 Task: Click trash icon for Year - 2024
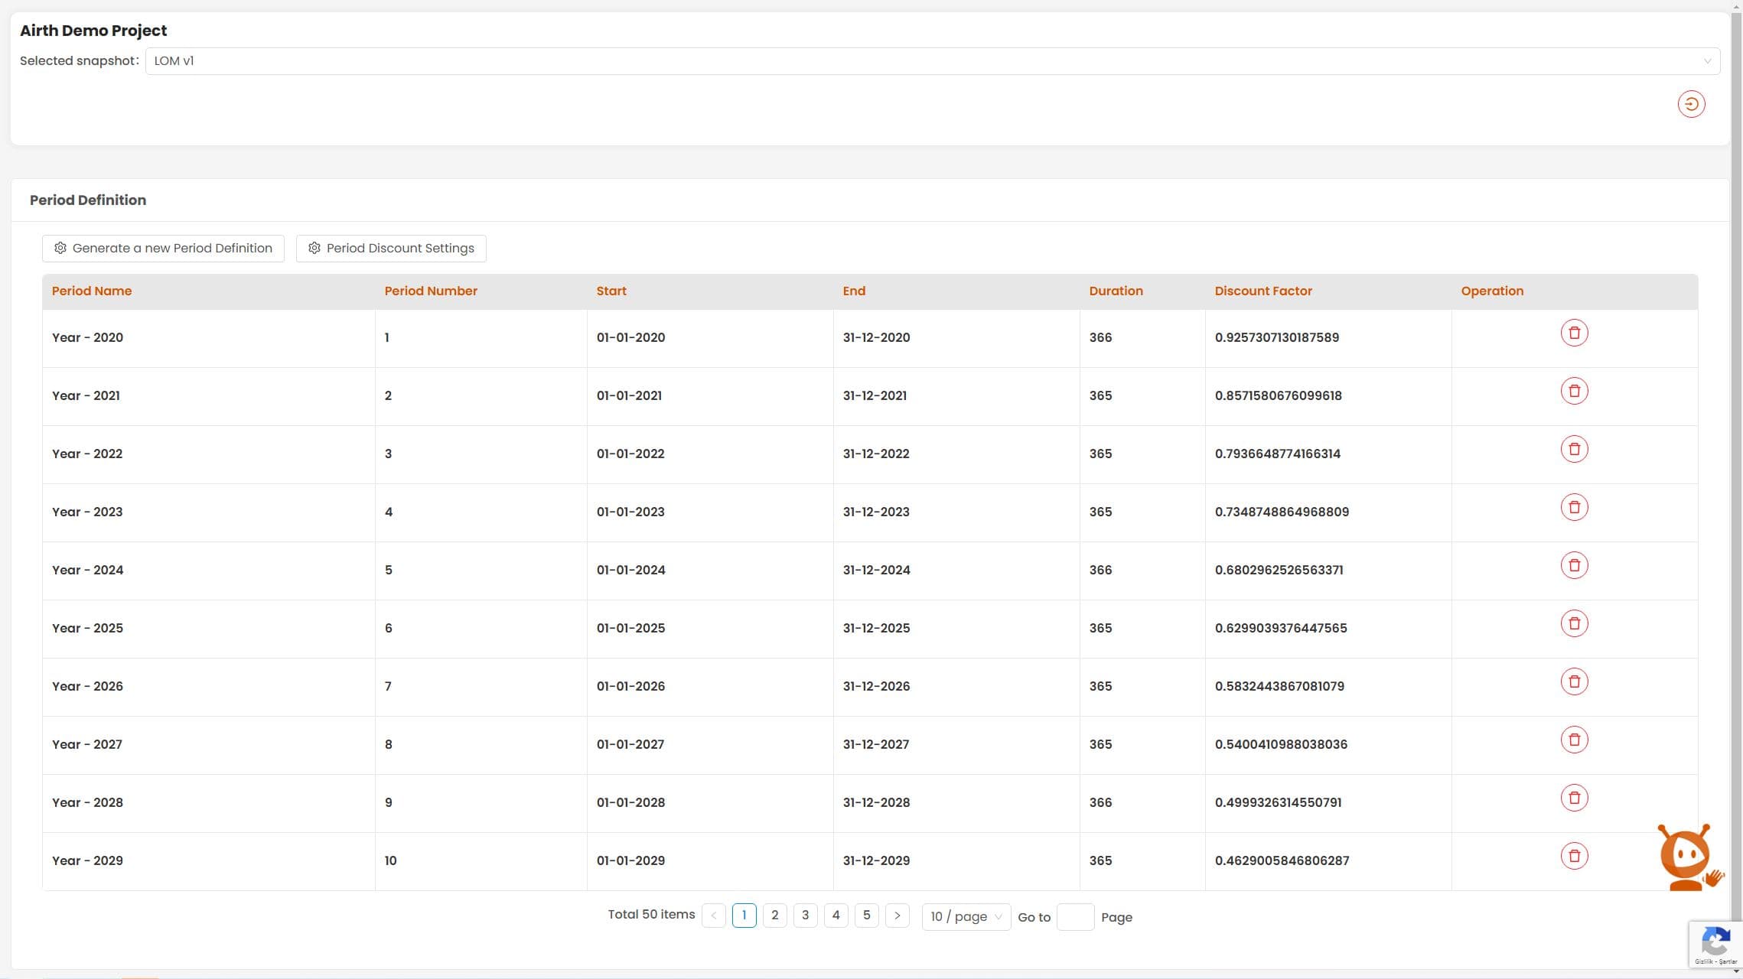(x=1574, y=565)
